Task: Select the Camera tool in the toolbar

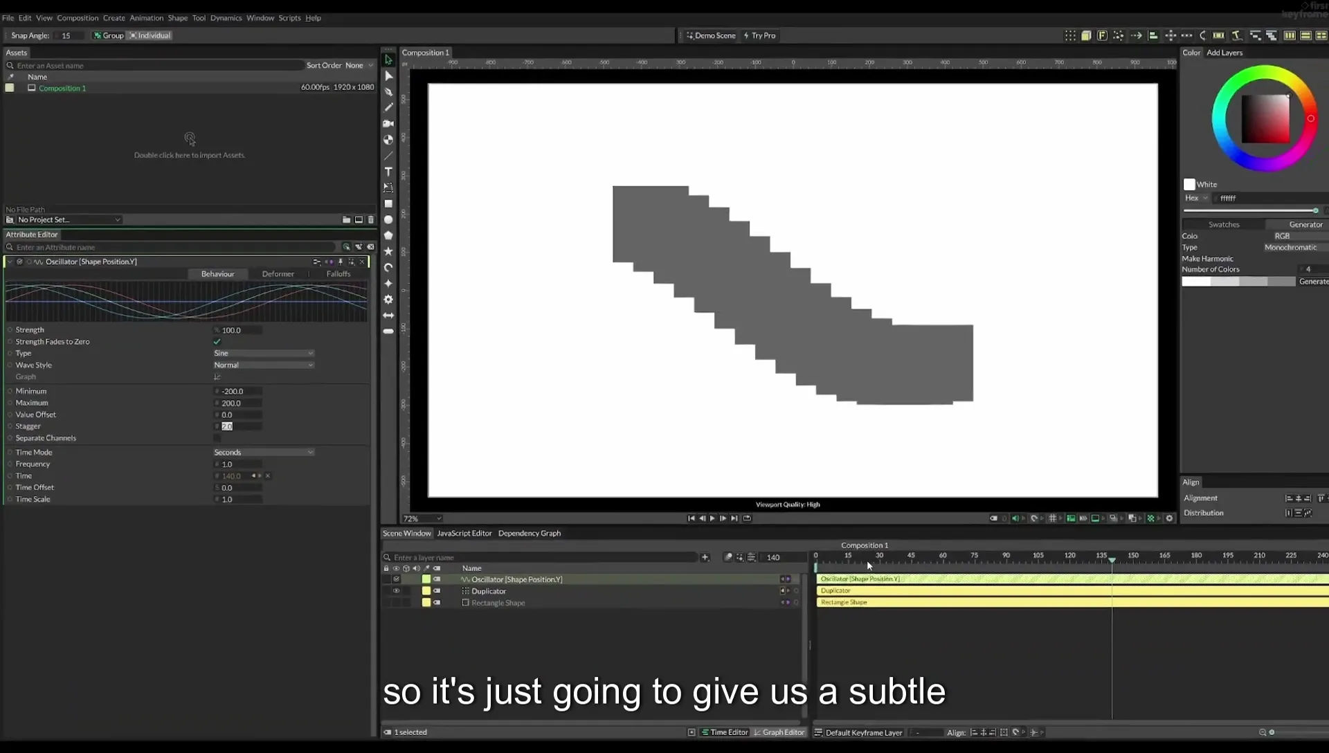Action: [388, 124]
